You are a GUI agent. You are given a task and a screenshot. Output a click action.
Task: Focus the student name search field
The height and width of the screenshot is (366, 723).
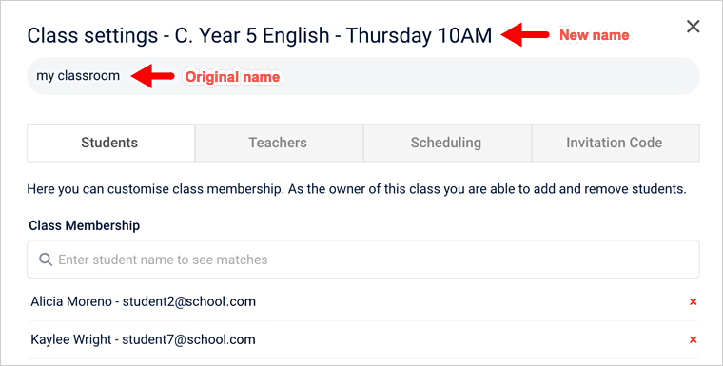[x=363, y=260]
